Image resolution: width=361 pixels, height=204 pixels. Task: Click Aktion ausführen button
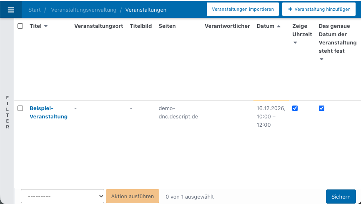(133, 196)
